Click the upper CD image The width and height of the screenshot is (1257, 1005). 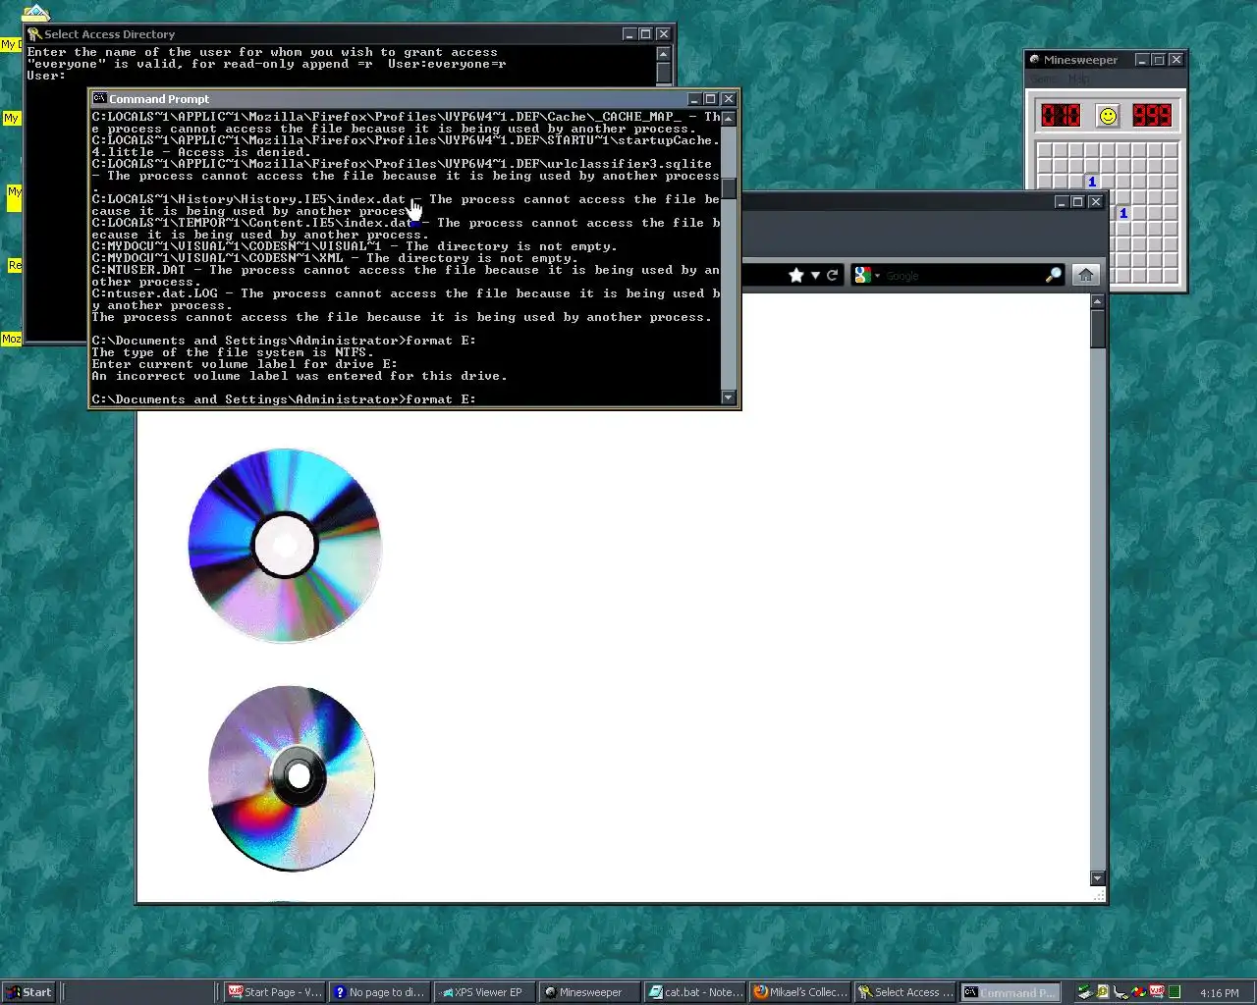[x=285, y=546]
